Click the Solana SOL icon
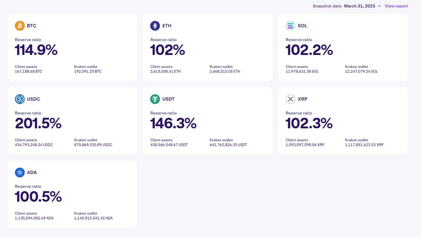421x237 pixels. pyautogui.click(x=291, y=26)
